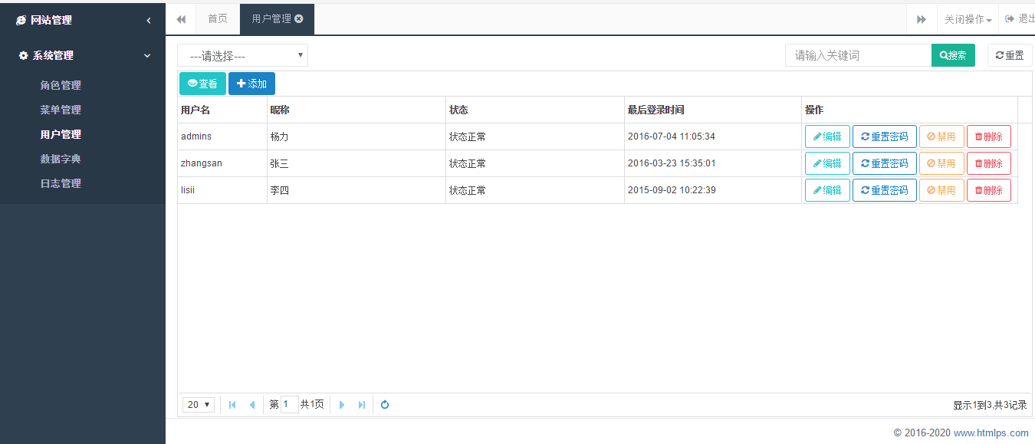Image resolution: width=1035 pixels, height=444 pixels.
Task: Select the zhangsan username cell
Action: point(222,163)
